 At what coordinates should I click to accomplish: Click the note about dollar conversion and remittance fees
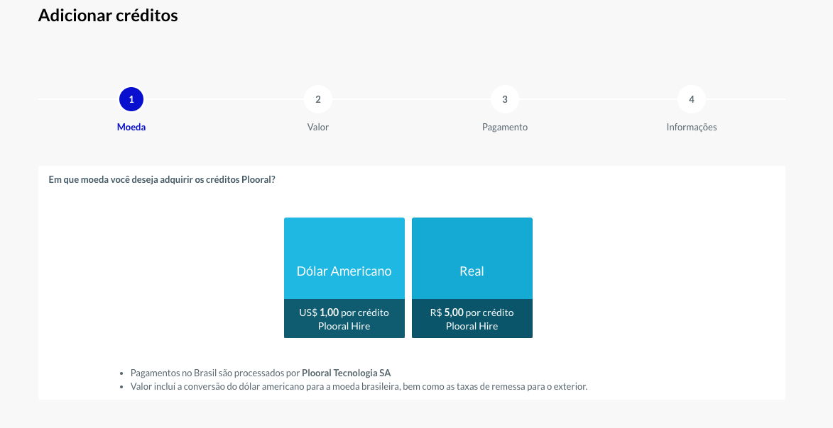(x=359, y=386)
